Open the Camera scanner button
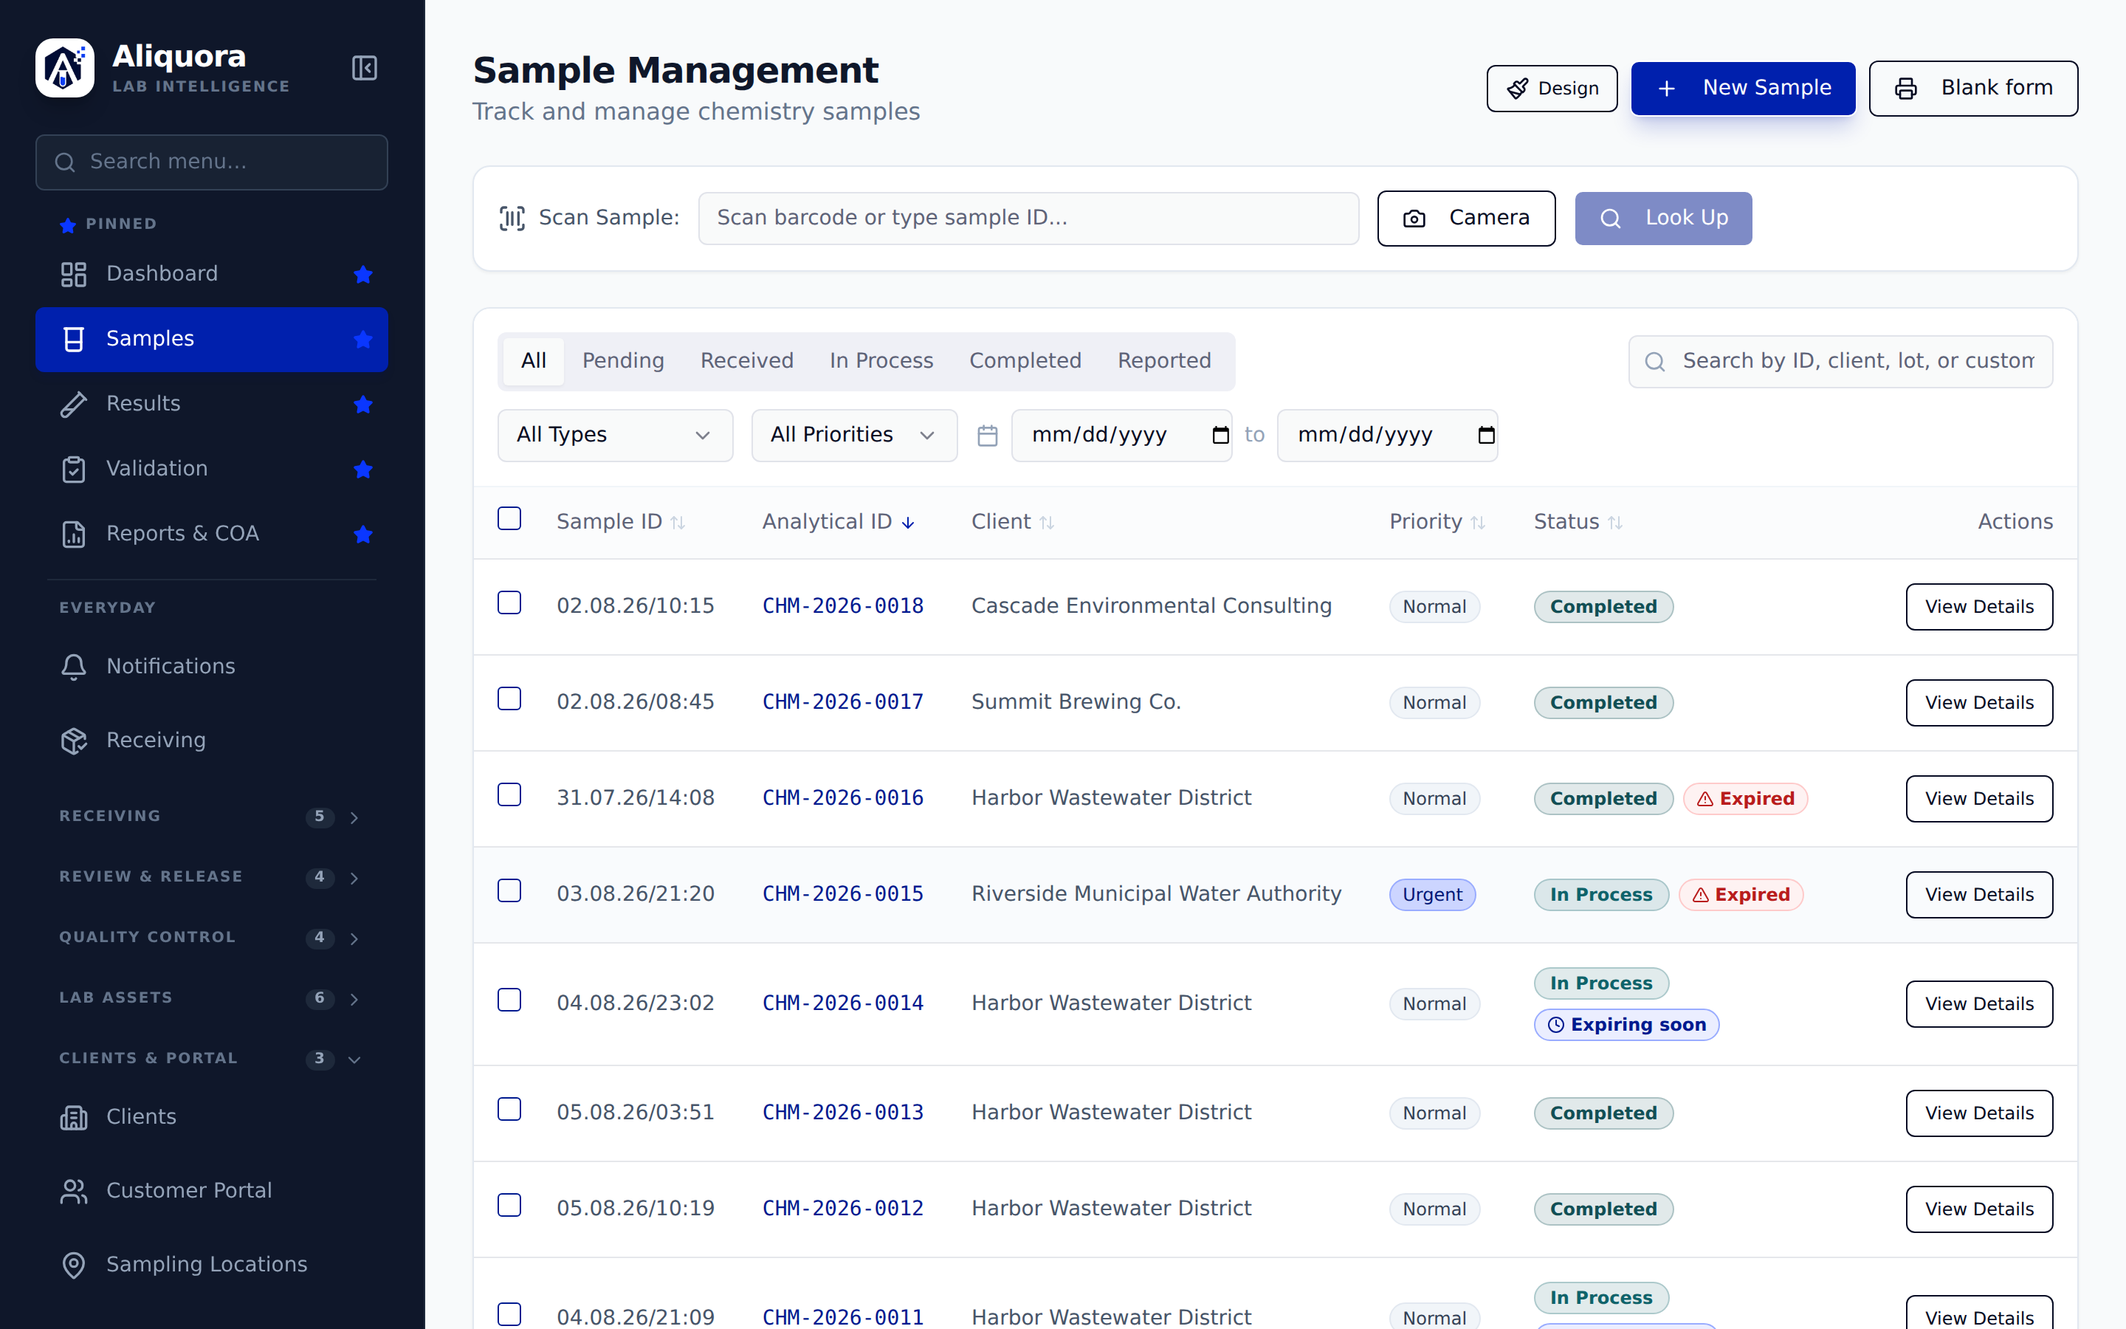Image resolution: width=2126 pixels, height=1329 pixels. (x=1466, y=218)
